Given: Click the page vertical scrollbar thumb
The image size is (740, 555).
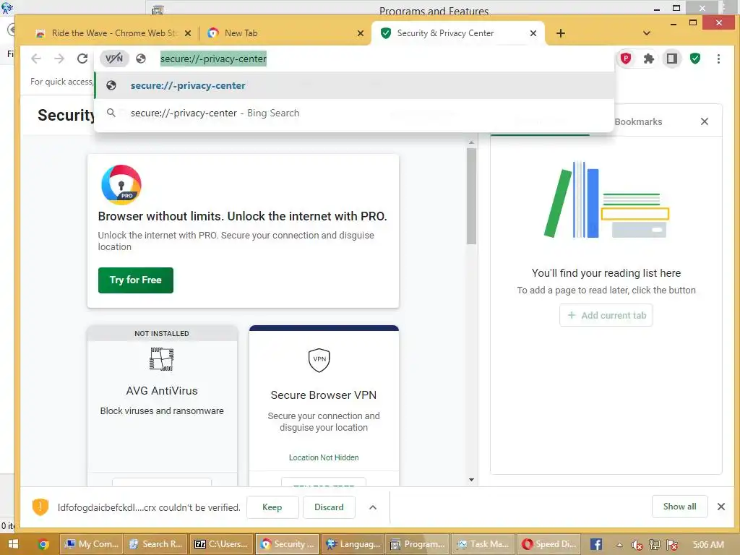Looking at the screenshot, I should [471, 196].
